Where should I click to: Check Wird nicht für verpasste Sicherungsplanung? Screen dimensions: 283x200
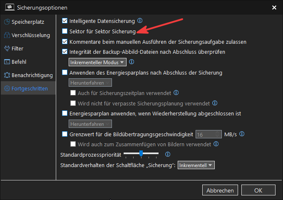(73, 103)
